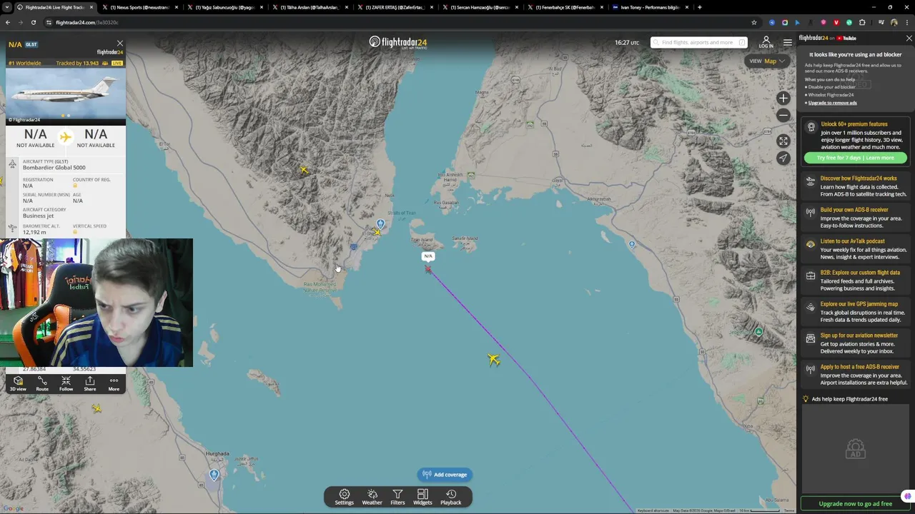This screenshot has height=514, width=915.
Task: Click the GL5T aircraft code badge
Action: [x=31, y=44]
